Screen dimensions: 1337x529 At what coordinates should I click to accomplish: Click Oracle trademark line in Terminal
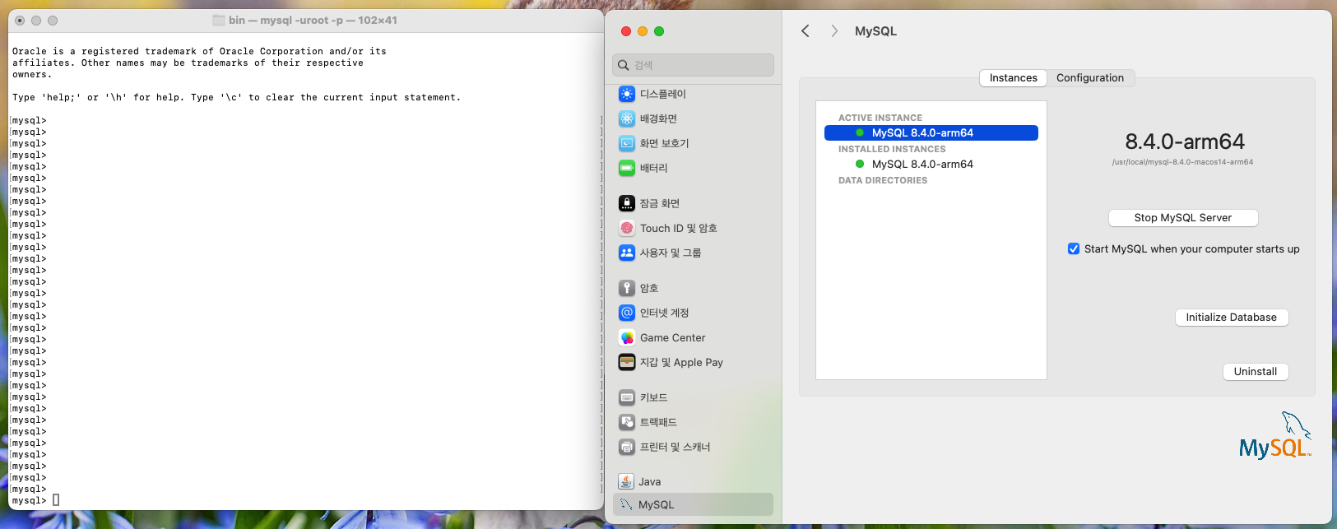(199, 51)
